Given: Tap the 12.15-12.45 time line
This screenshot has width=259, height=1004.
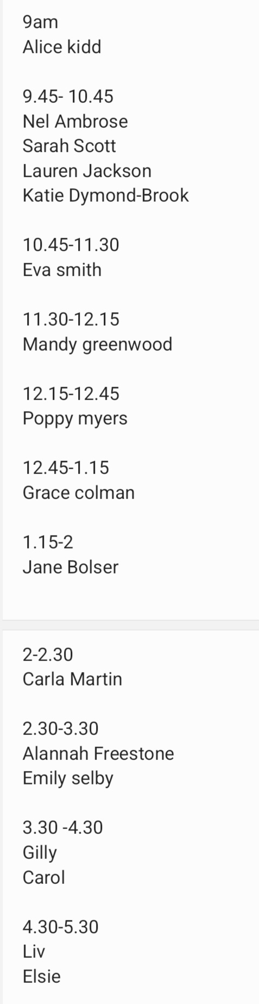Looking at the screenshot, I should pos(71,394).
